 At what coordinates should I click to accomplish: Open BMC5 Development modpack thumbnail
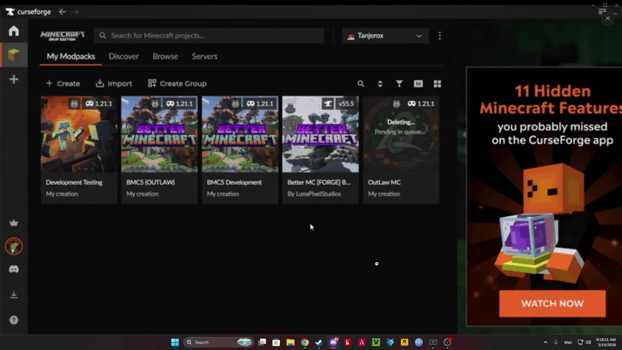point(240,134)
